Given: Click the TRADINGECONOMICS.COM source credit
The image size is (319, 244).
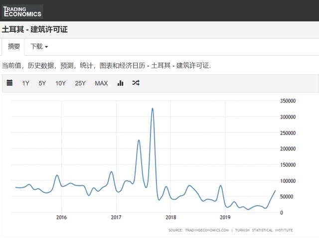Looking at the screenshot, I should 205,230.
